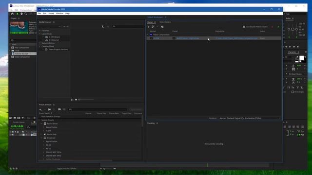Expand C: drive tree node
The height and width of the screenshot is (175, 312).
tap(43, 37)
